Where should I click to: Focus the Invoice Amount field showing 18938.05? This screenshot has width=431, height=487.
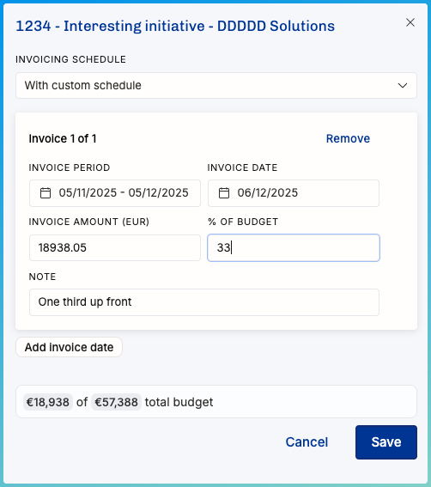coord(115,248)
